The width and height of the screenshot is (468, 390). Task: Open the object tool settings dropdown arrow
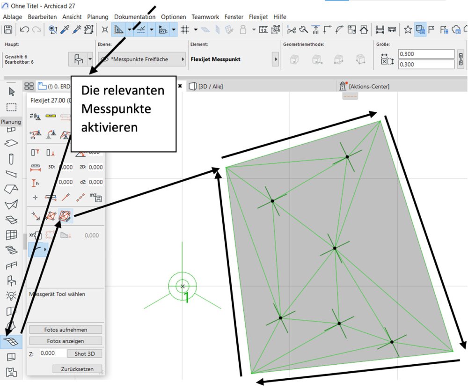[x=90, y=59]
